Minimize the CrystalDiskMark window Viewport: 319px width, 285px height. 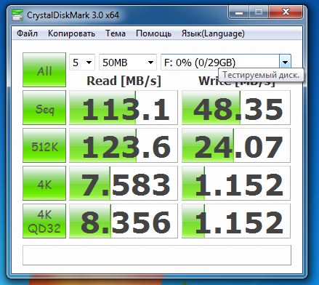click(239, 12)
